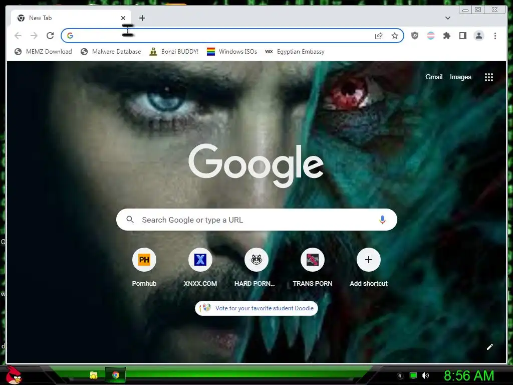Open the tab search dropdown arrow
Image resolution: width=513 pixels, height=385 pixels.
coord(448,18)
